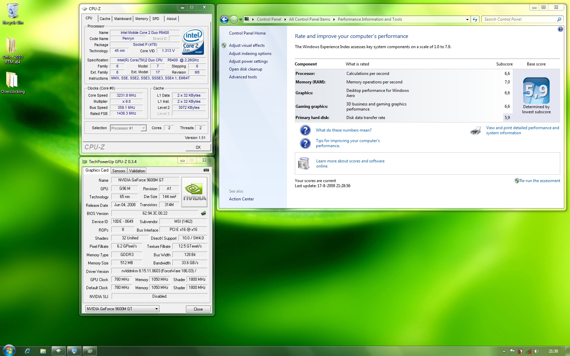This screenshot has height=356, width=570.
Task: Click Re-run the assessment link
Action: coord(540,181)
